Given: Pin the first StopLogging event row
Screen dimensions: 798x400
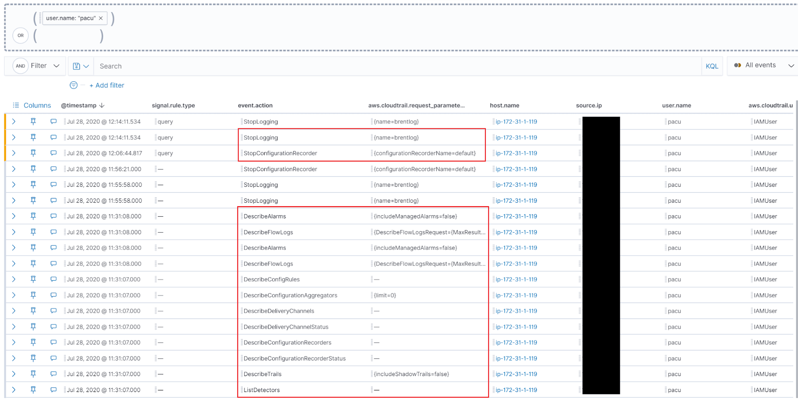Looking at the screenshot, I should tap(34, 121).
